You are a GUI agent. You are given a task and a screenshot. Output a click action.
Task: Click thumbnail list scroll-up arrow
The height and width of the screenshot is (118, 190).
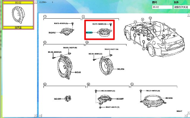coord(35,2)
